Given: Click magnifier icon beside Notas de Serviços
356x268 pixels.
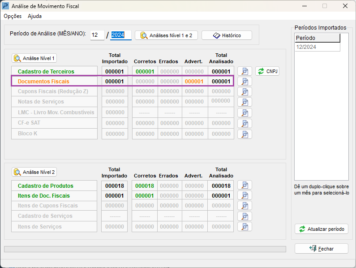Looking at the screenshot, I should 244,102.
